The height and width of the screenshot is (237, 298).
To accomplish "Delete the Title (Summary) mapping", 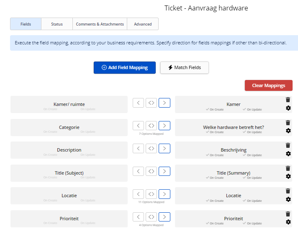I will [x=288, y=168].
